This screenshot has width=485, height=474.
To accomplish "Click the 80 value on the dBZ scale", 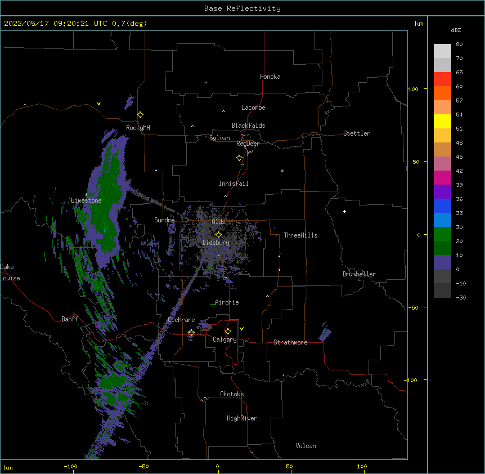I will click(459, 44).
